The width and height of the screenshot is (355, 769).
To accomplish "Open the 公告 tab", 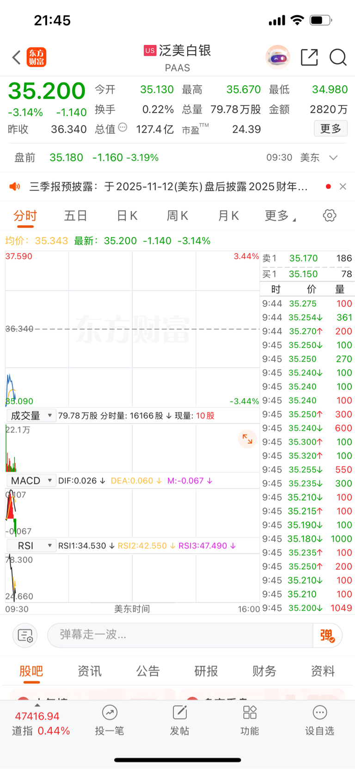I will [x=148, y=671].
